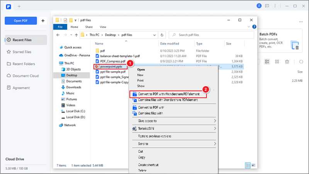The height and width of the screenshot is (174, 309).
Task: Open the Share ribbon tab
Action: [89, 27]
